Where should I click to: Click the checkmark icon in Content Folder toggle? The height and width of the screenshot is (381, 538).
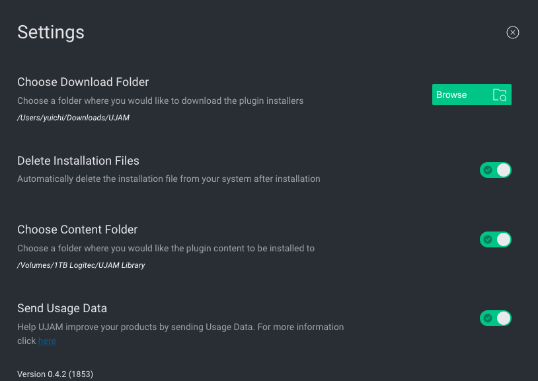click(488, 239)
